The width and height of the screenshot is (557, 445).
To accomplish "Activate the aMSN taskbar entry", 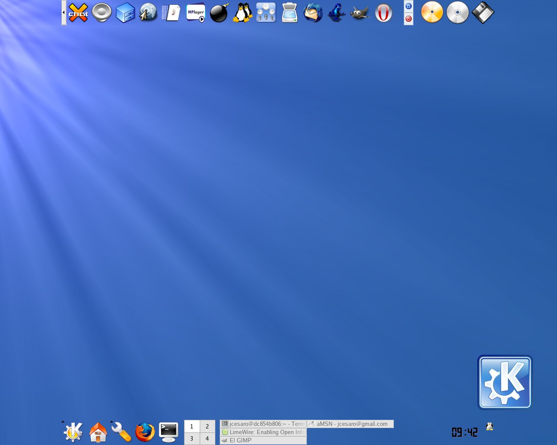I will pos(350,424).
